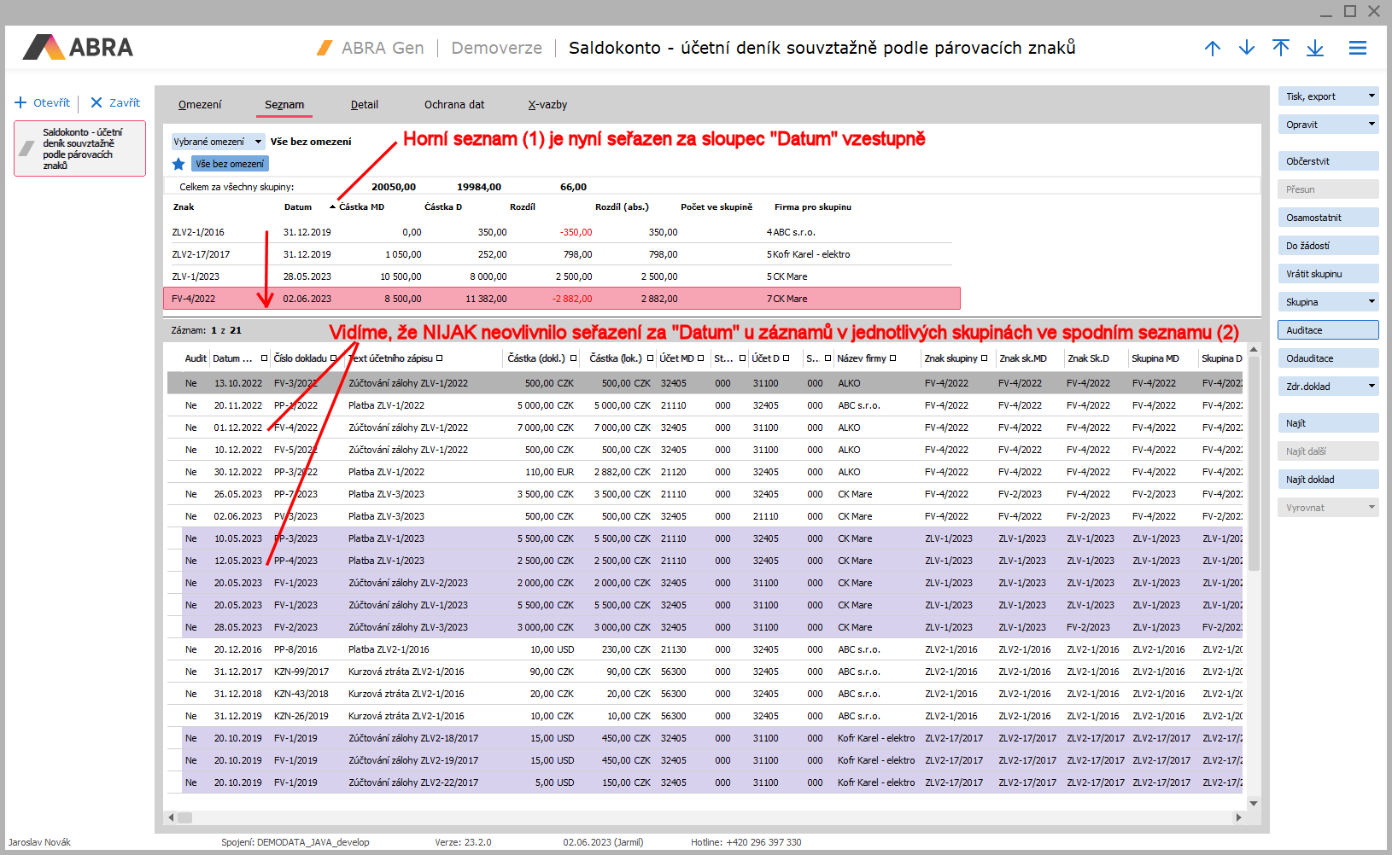Click the up arrow to go to previous record
1392x855 pixels.
(x=1212, y=49)
